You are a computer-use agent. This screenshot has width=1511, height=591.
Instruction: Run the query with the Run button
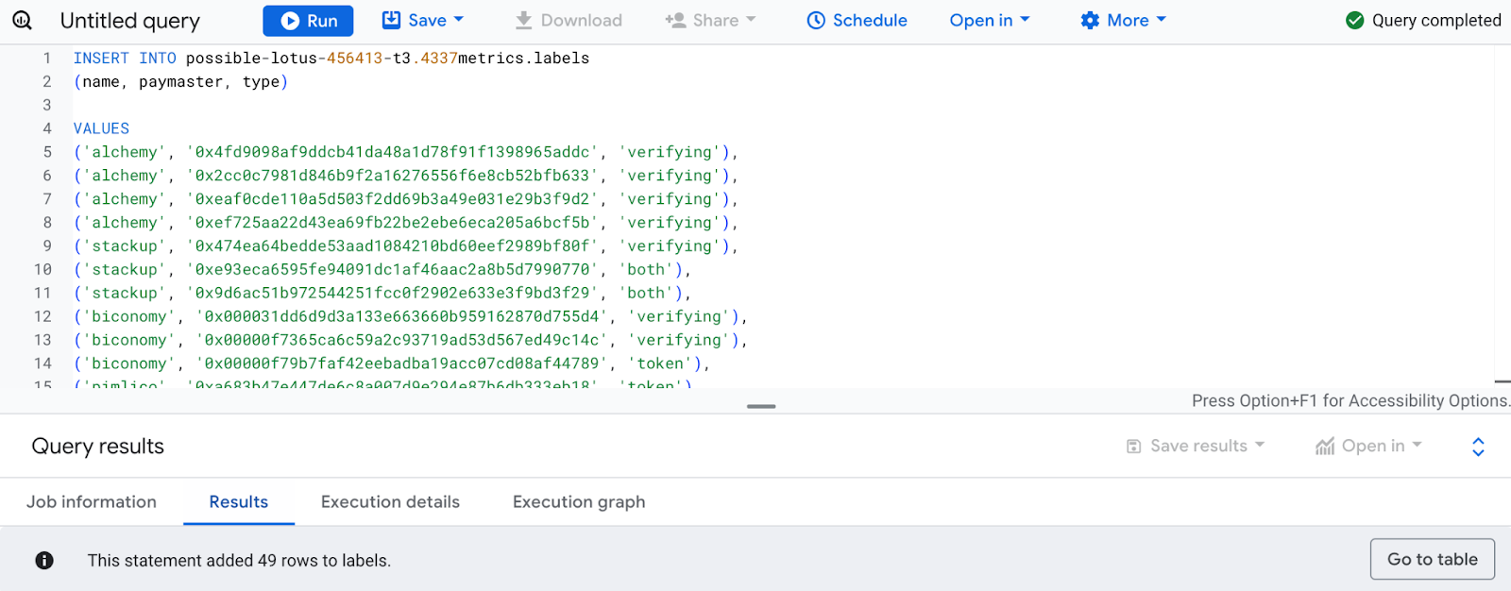pos(308,21)
